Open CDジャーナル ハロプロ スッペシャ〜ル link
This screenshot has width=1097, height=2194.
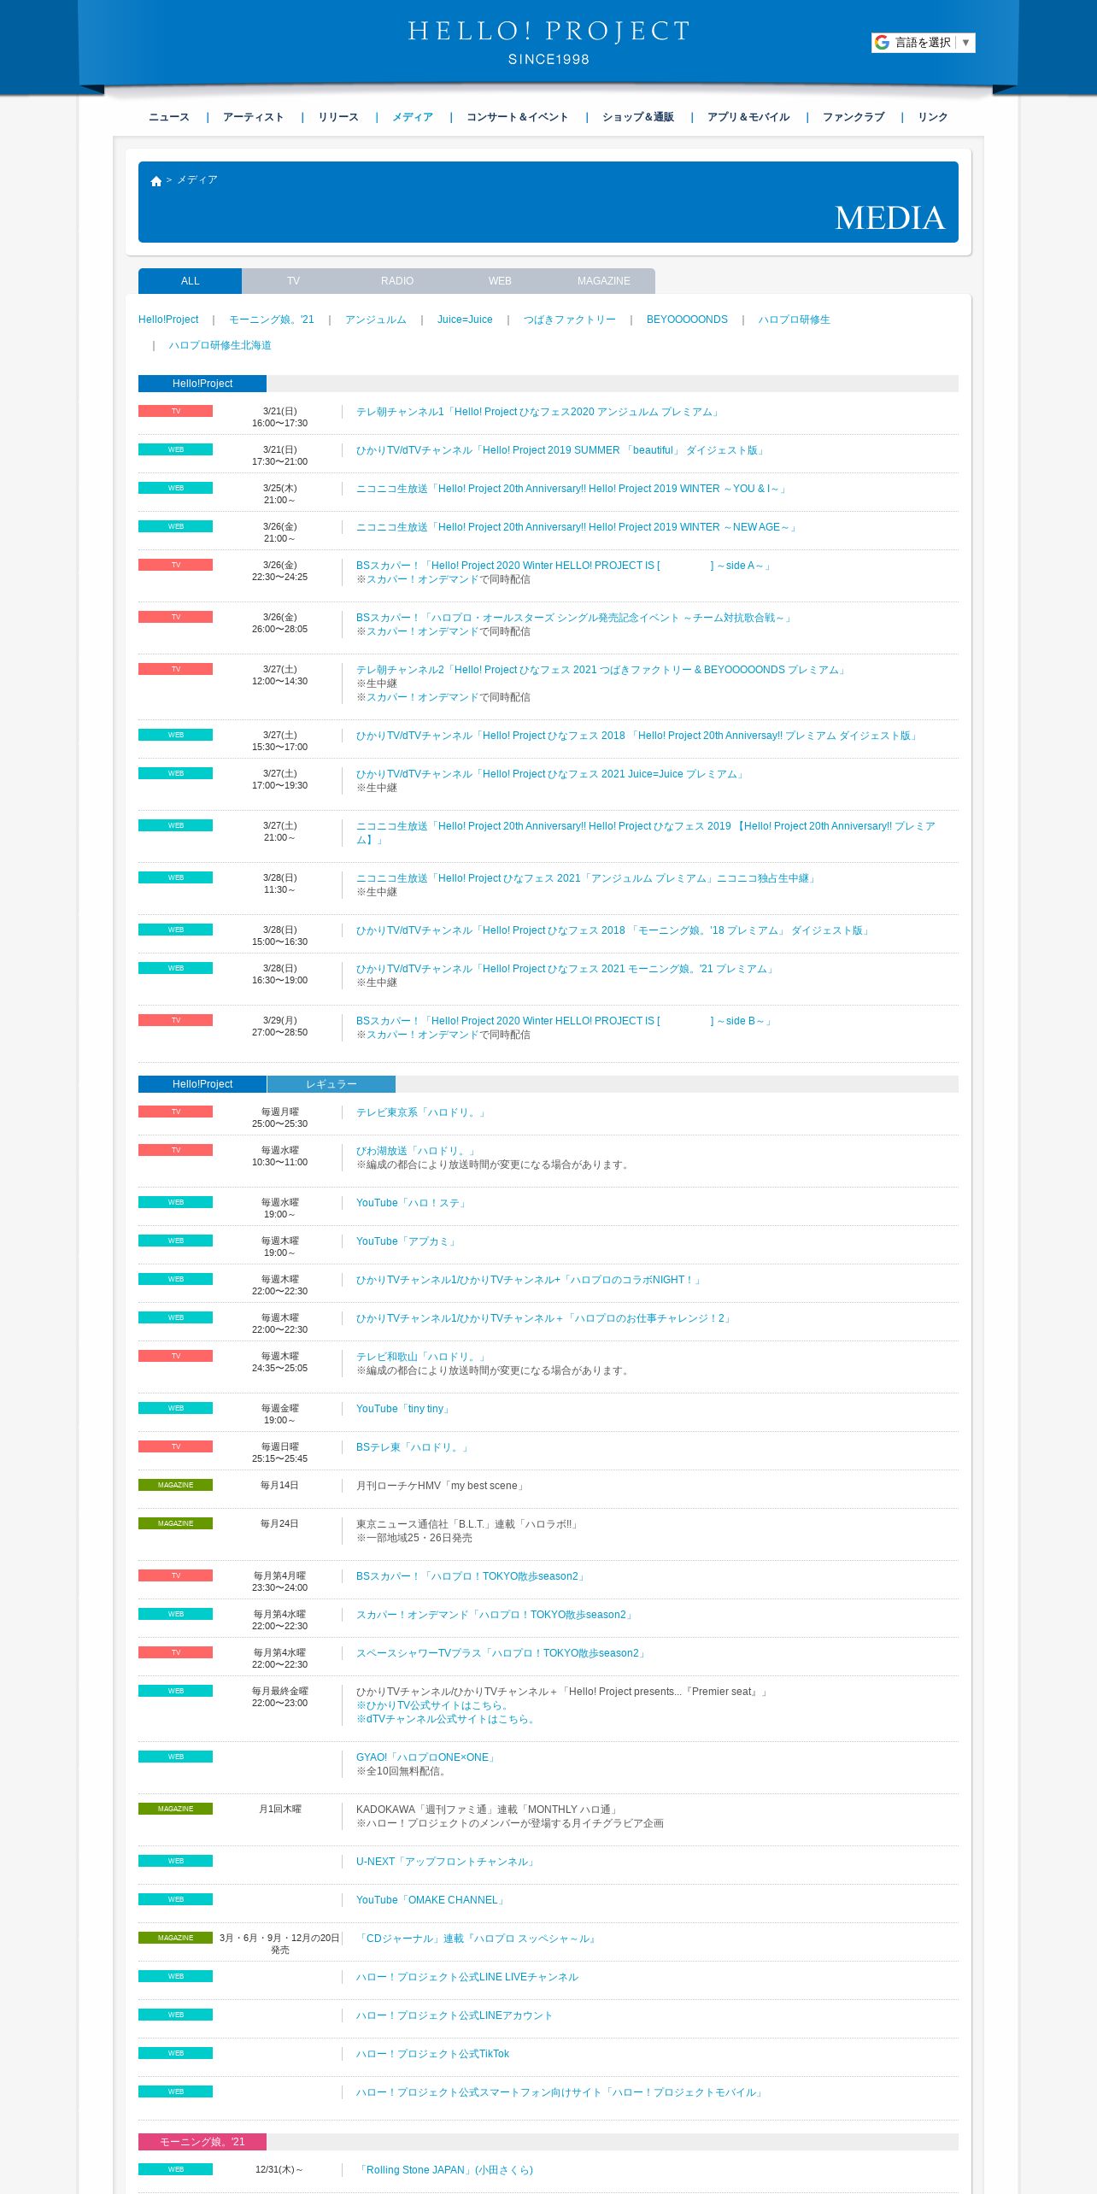click(478, 1939)
